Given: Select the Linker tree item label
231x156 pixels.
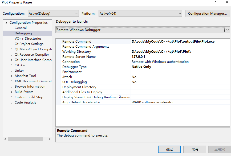Looking at the screenshot, I should (19, 71).
